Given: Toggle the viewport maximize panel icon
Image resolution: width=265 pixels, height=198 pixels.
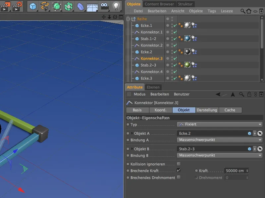Looking at the screenshot, I should tap(121, 17).
